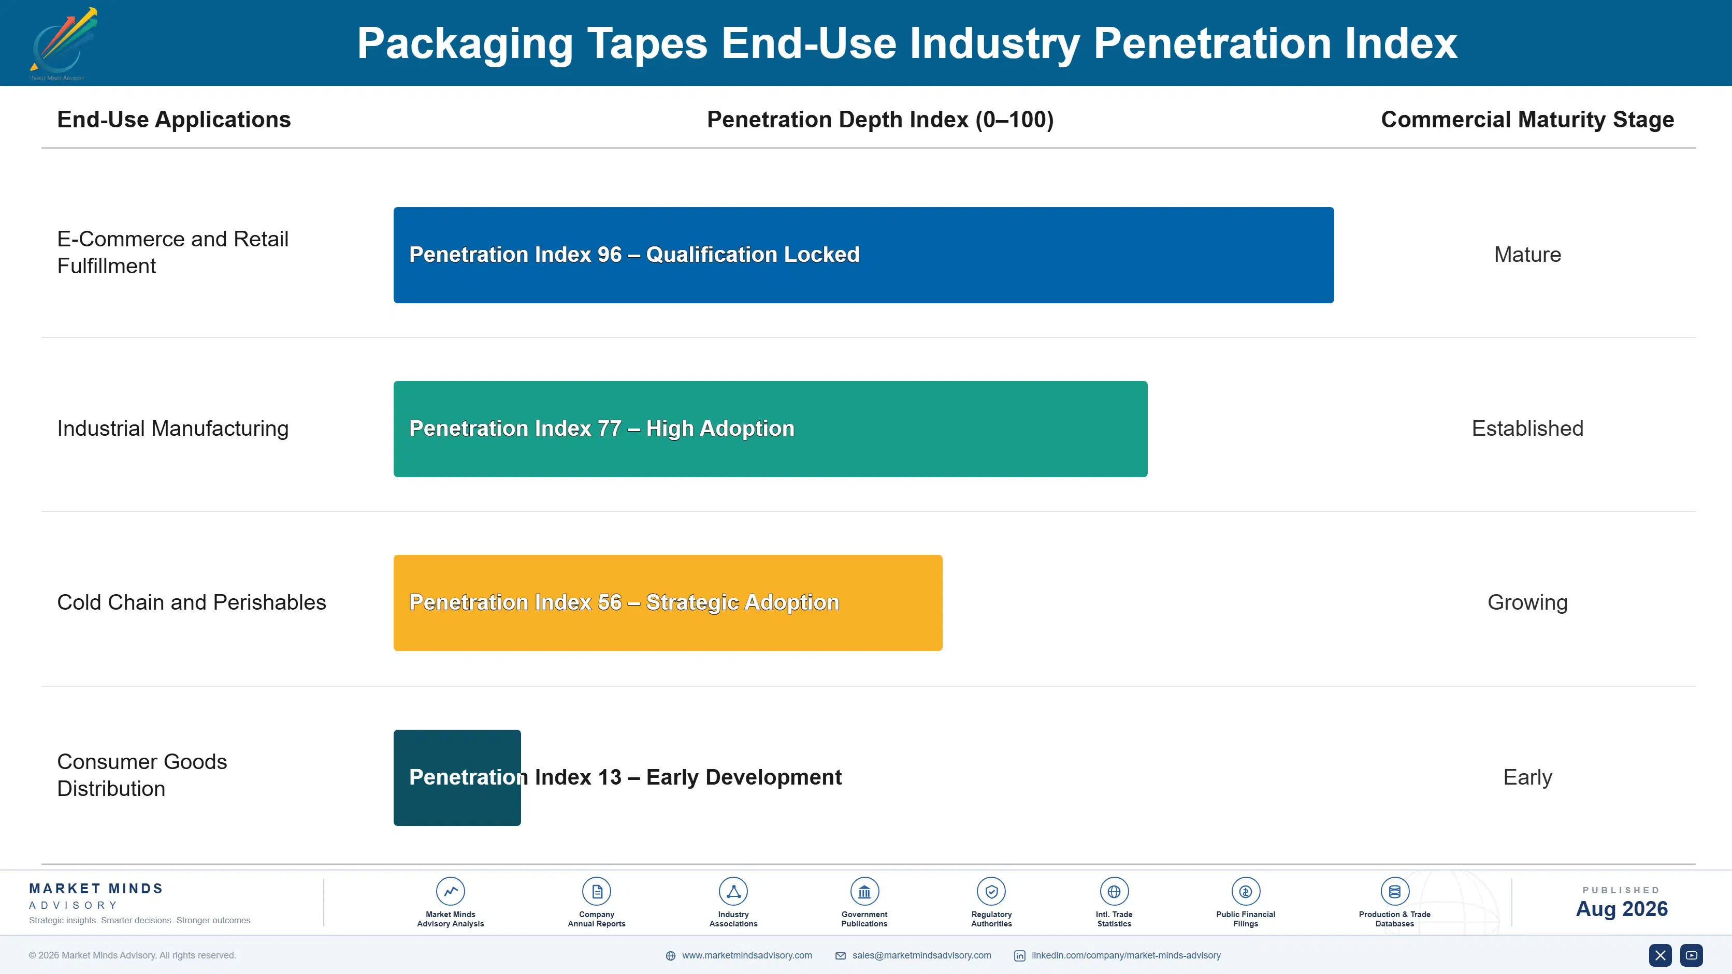
Task: Select Consumer Goods Distribution label
Action: [142, 775]
